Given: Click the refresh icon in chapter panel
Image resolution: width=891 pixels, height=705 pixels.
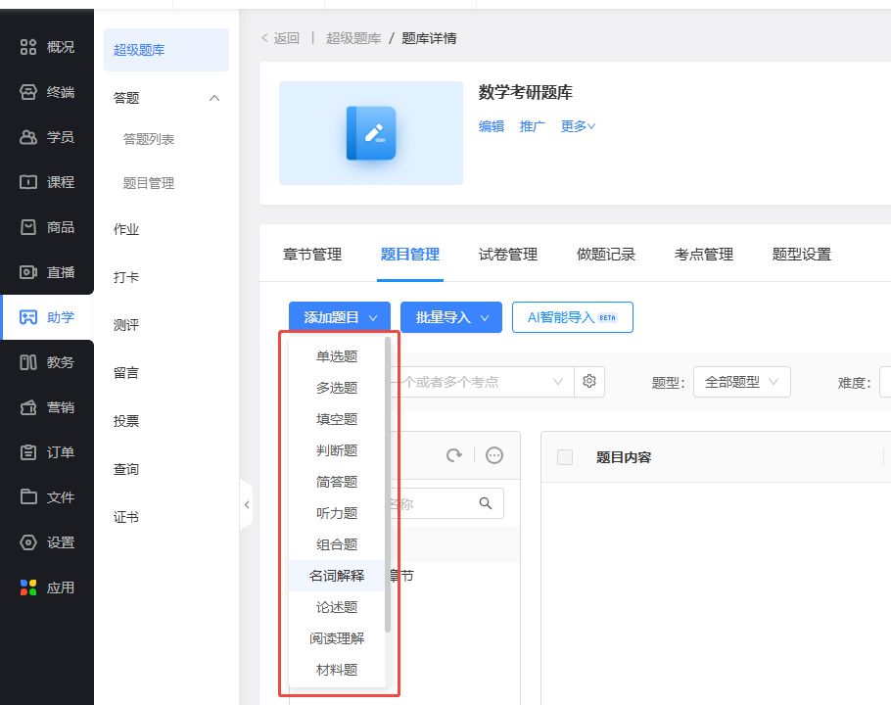Looking at the screenshot, I should (x=453, y=455).
